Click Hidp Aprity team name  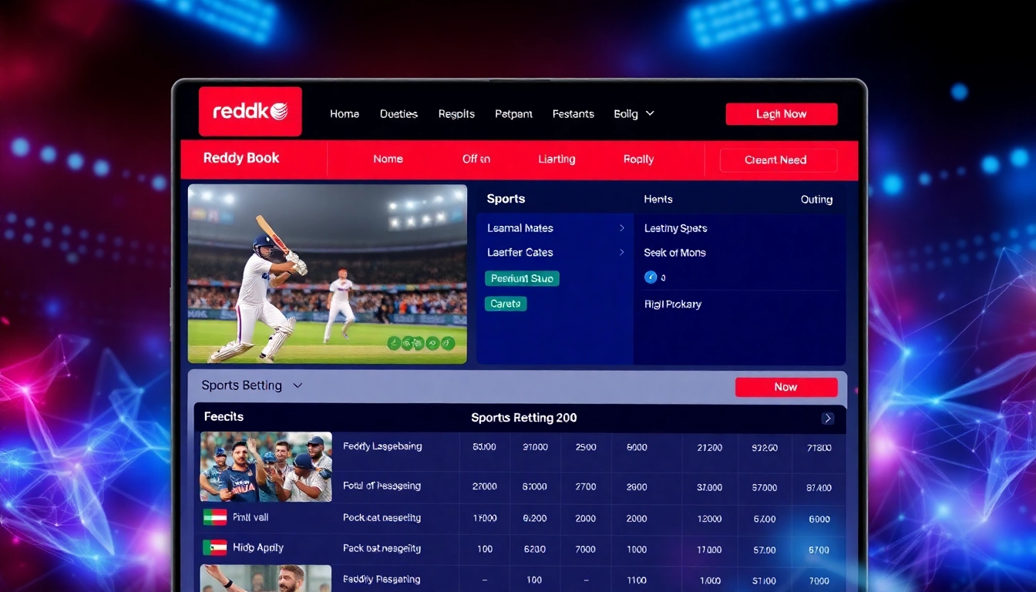click(x=258, y=548)
